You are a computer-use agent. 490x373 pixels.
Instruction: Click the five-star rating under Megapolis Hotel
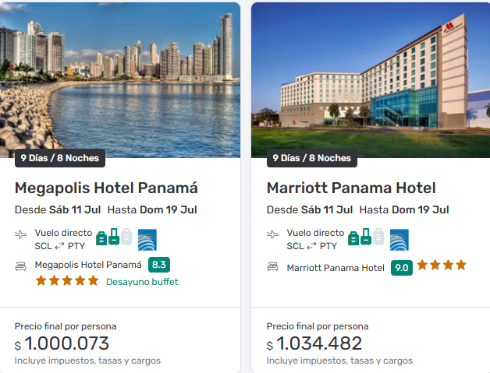[67, 280]
